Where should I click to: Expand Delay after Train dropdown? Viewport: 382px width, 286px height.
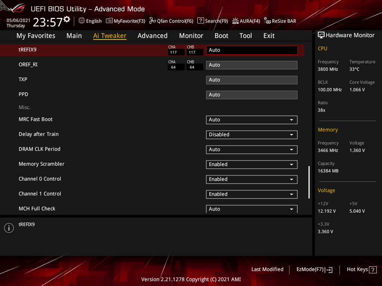tap(252, 134)
